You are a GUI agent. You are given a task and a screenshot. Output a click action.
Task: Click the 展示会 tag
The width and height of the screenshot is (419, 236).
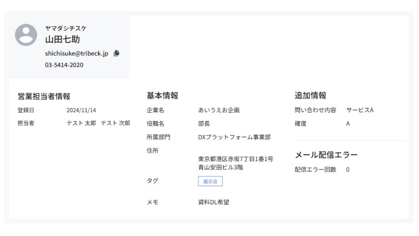(x=210, y=182)
